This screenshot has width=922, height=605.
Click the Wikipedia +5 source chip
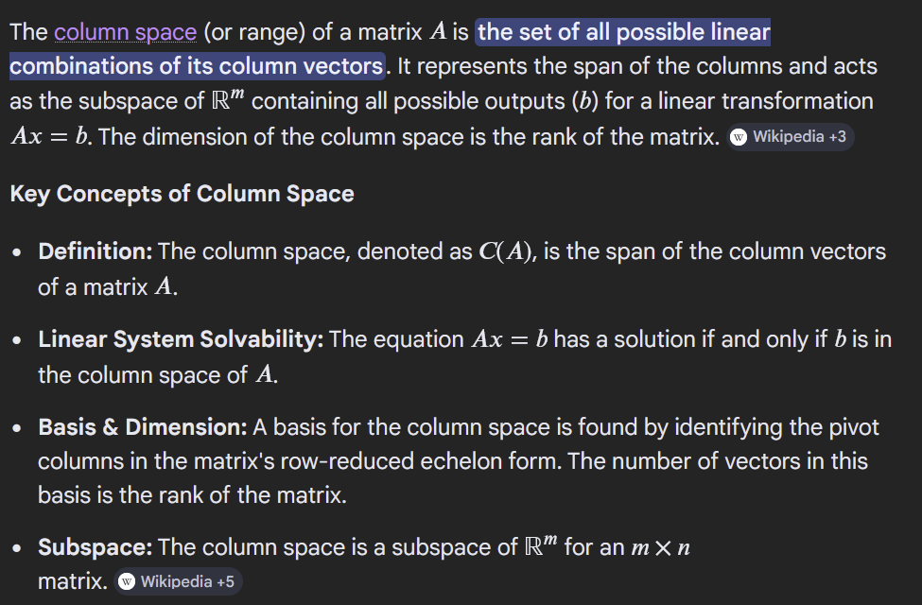(179, 581)
